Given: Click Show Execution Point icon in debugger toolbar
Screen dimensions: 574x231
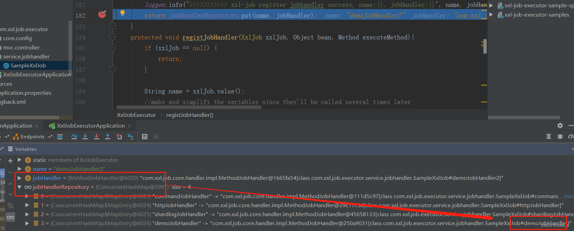Looking at the screenshot, I should 60,137.
